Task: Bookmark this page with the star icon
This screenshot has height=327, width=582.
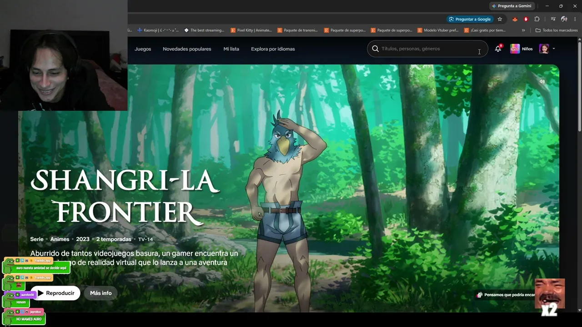Action: point(500,19)
